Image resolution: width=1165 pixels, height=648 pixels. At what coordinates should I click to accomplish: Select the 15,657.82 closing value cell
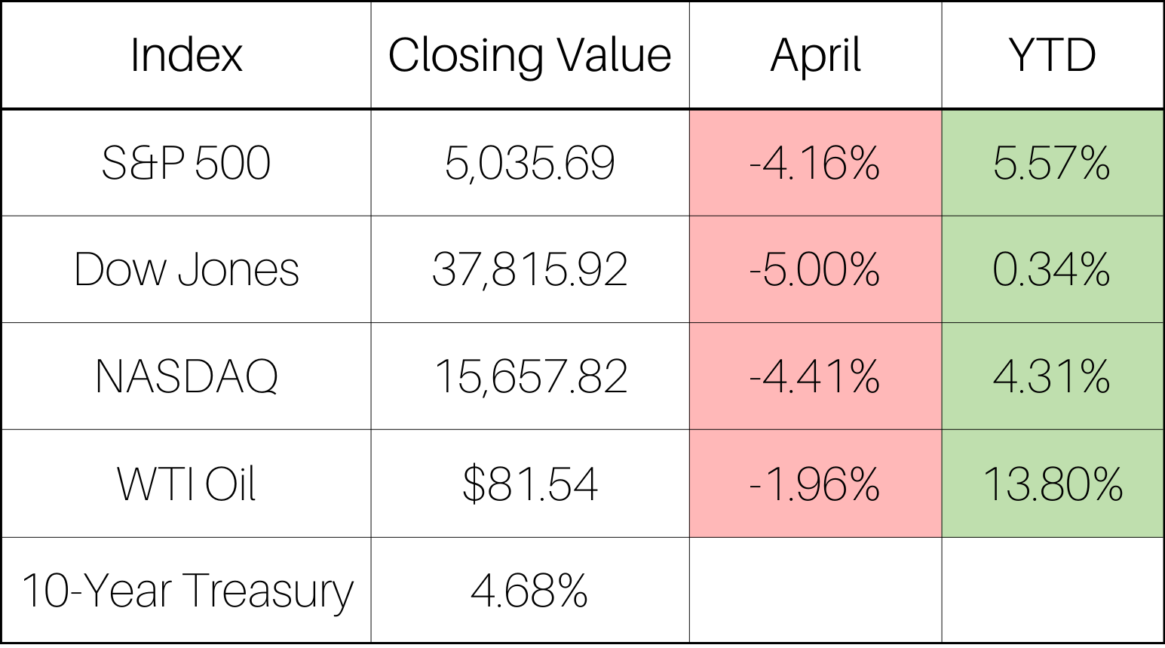tap(529, 376)
